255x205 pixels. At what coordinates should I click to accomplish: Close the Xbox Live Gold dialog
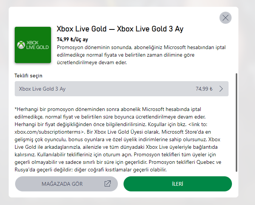click(226, 18)
